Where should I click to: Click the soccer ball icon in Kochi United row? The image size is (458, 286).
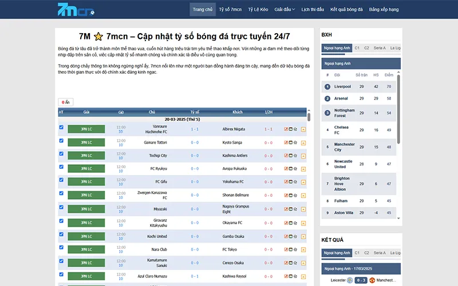pos(295,236)
